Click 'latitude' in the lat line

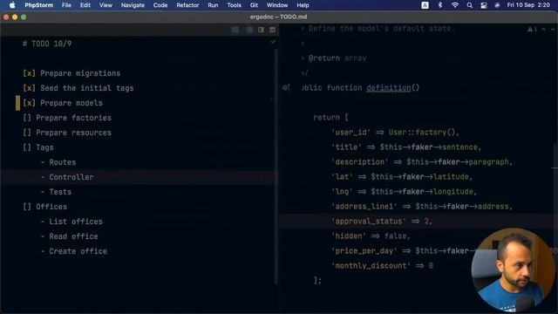(x=451, y=176)
